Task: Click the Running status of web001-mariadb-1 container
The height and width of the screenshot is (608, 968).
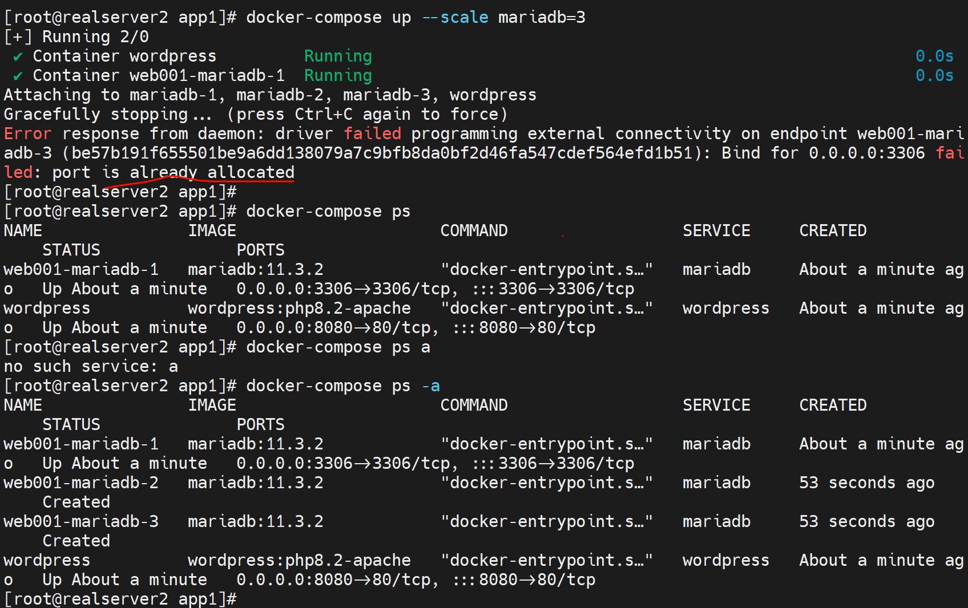Action: pyautogui.click(x=338, y=75)
